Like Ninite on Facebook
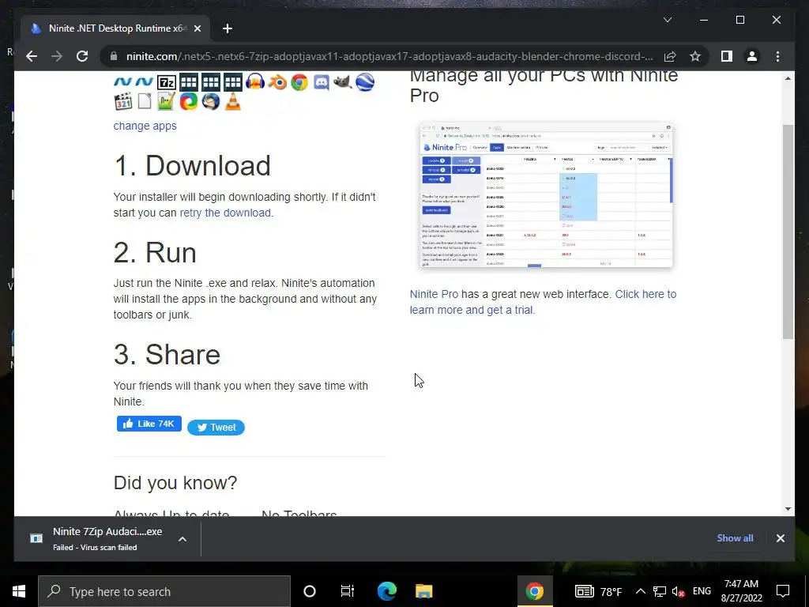Screen dimensions: 809x607 point(149,424)
